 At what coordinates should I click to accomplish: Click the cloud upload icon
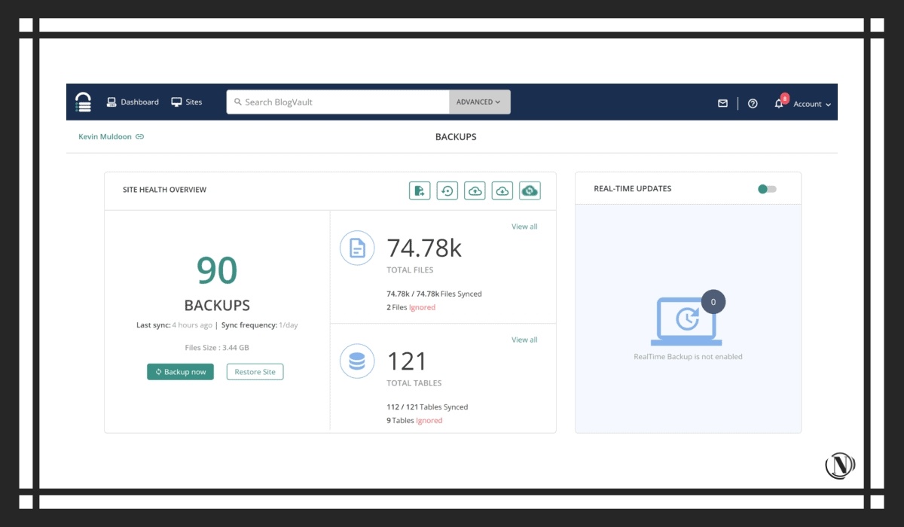click(475, 190)
